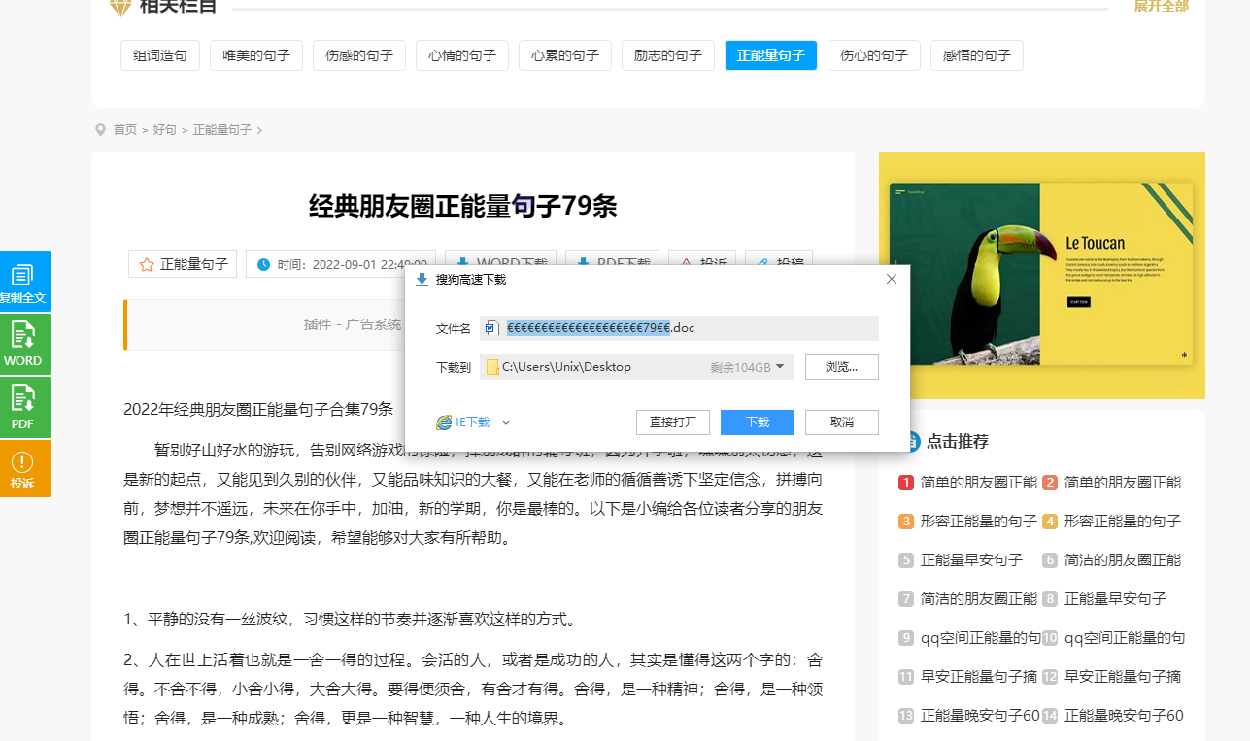This screenshot has width=1250, height=741.
Task: Click the 正能量句子 breadcrumb link
Action: point(222,129)
